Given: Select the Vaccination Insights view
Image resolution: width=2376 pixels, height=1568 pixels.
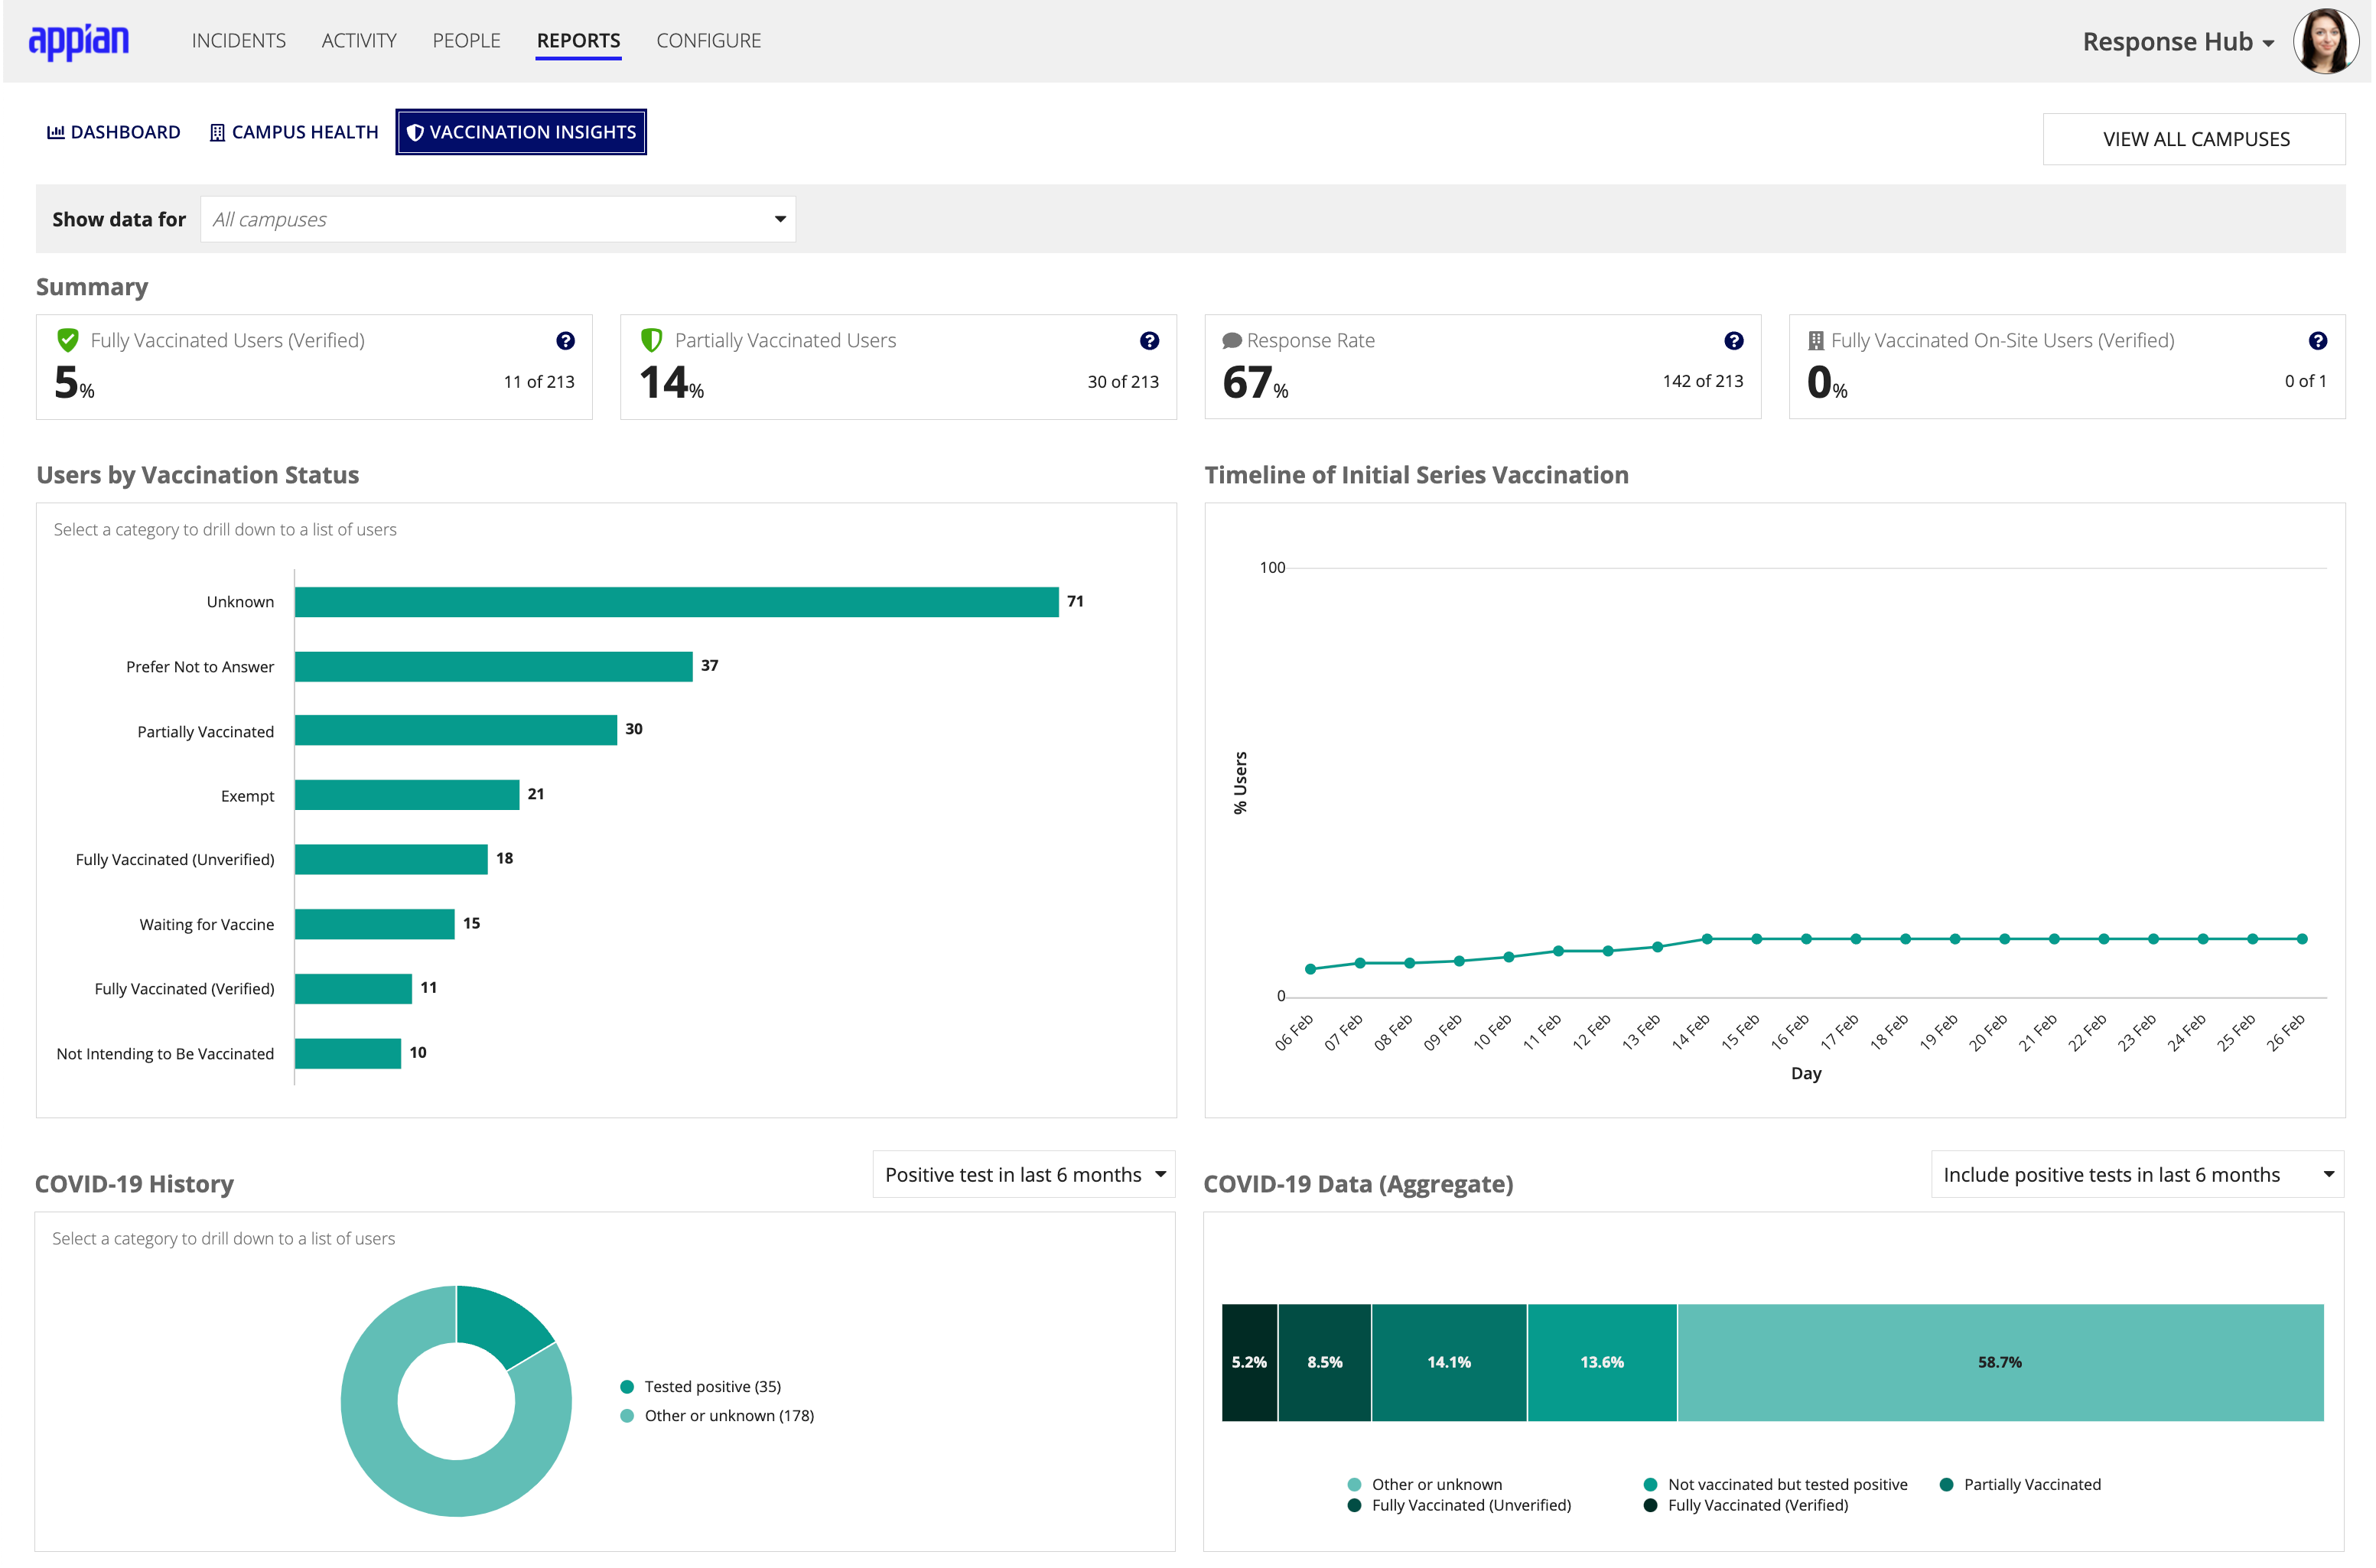Looking at the screenshot, I should (x=521, y=132).
